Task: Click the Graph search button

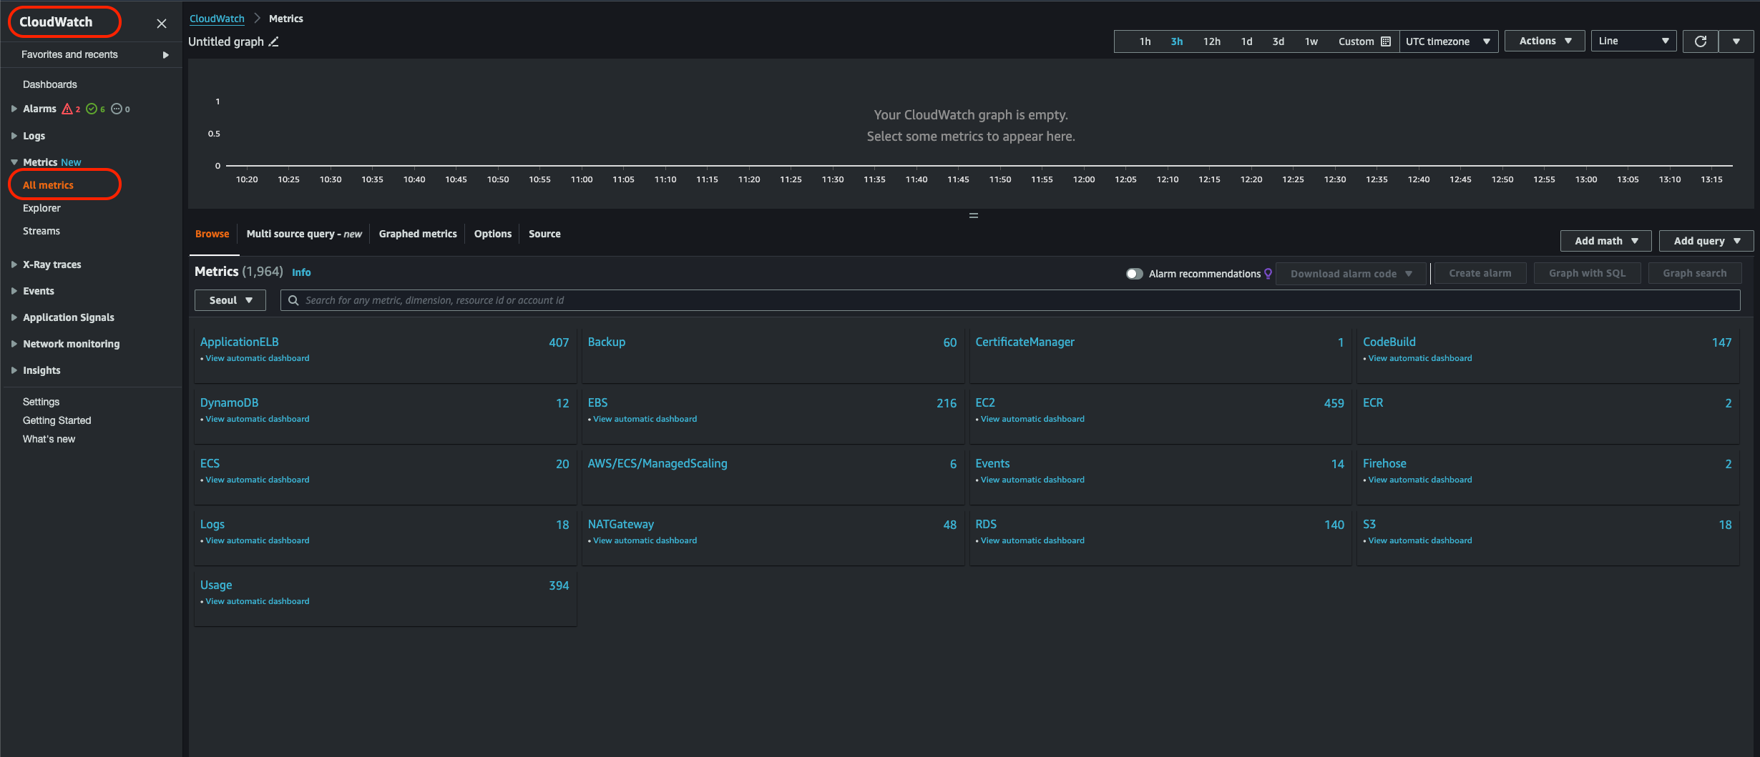Action: [1694, 273]
